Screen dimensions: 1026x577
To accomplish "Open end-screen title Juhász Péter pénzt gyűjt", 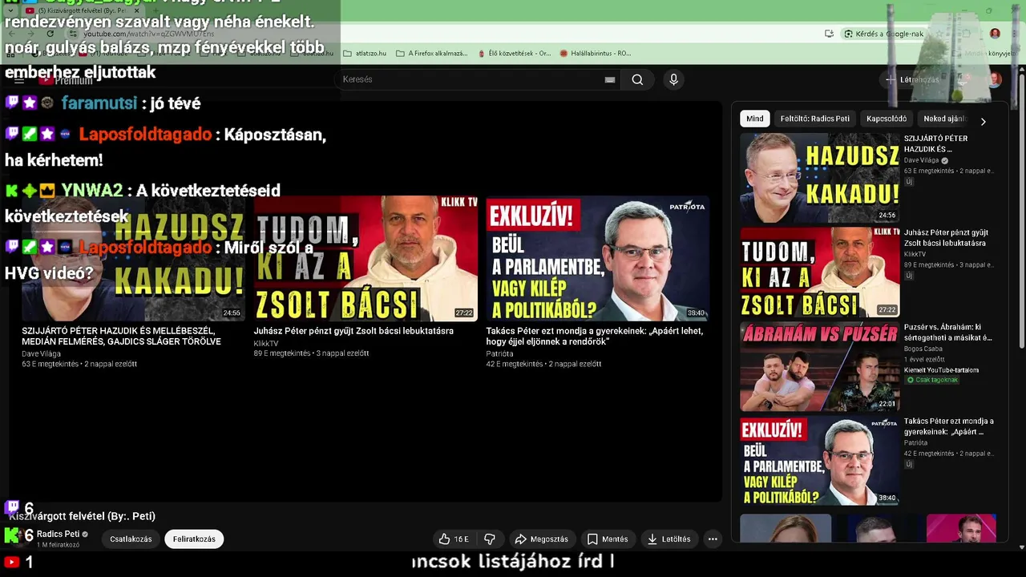I will [353, 331].
